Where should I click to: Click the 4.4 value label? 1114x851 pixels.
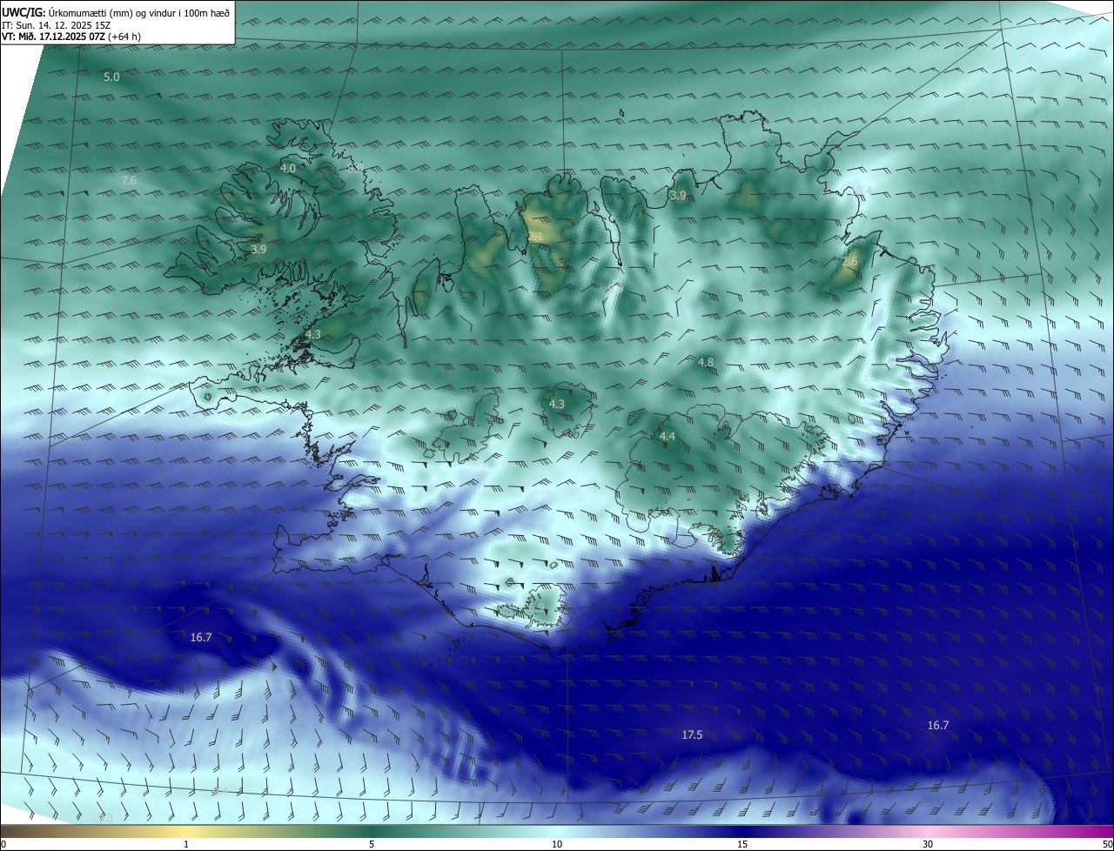point(668,436)
